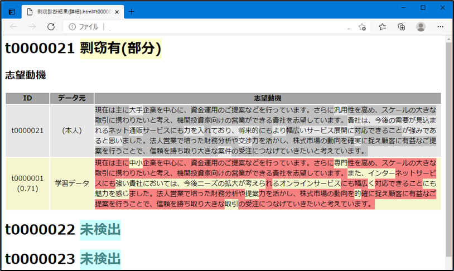
Task: Click the t0000021 剽窃有(部分) heading
Action: coord(83,49)
